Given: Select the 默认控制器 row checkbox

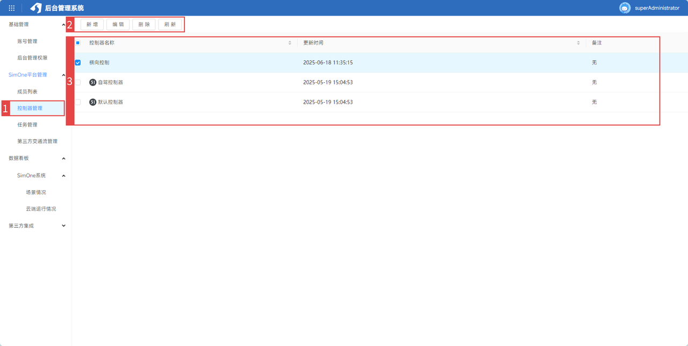Looking at the screenshot, I should pos(78,102).
